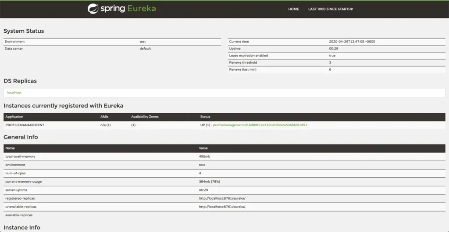Click the spring Eureka brand text
Viewport: 449px width, 232px height.
pyautogui.click(x=128, y=9)
